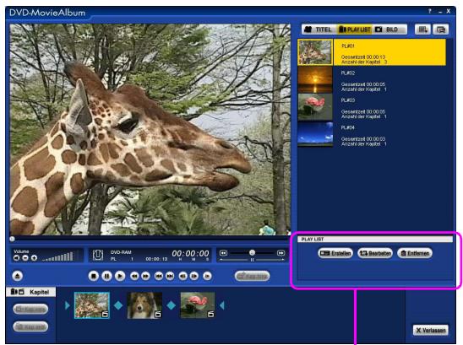Click the playback speed slider knob
The height and width of the screenshot is (345, 463).
(x=252, y=253)
